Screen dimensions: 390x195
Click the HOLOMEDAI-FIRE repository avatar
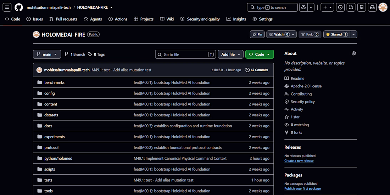click(36, 35)
